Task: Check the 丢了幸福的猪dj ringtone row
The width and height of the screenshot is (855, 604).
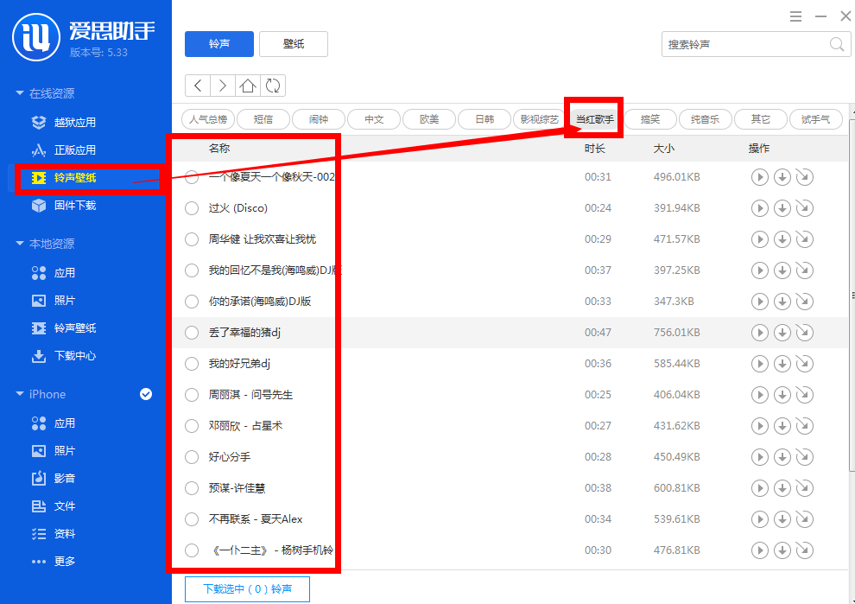Action: [x=191, y=333]
